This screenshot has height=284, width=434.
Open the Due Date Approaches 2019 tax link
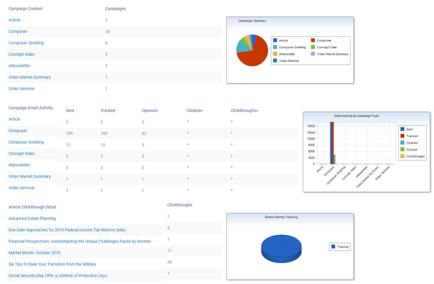point(67,230)
